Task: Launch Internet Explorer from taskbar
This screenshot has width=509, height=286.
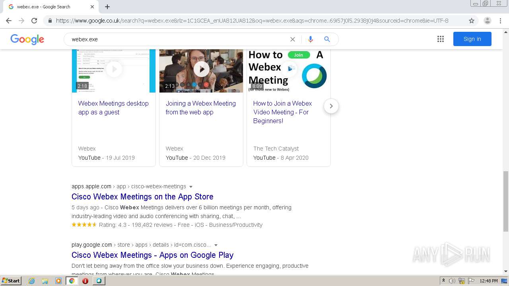Action: (x=32, y=281)
